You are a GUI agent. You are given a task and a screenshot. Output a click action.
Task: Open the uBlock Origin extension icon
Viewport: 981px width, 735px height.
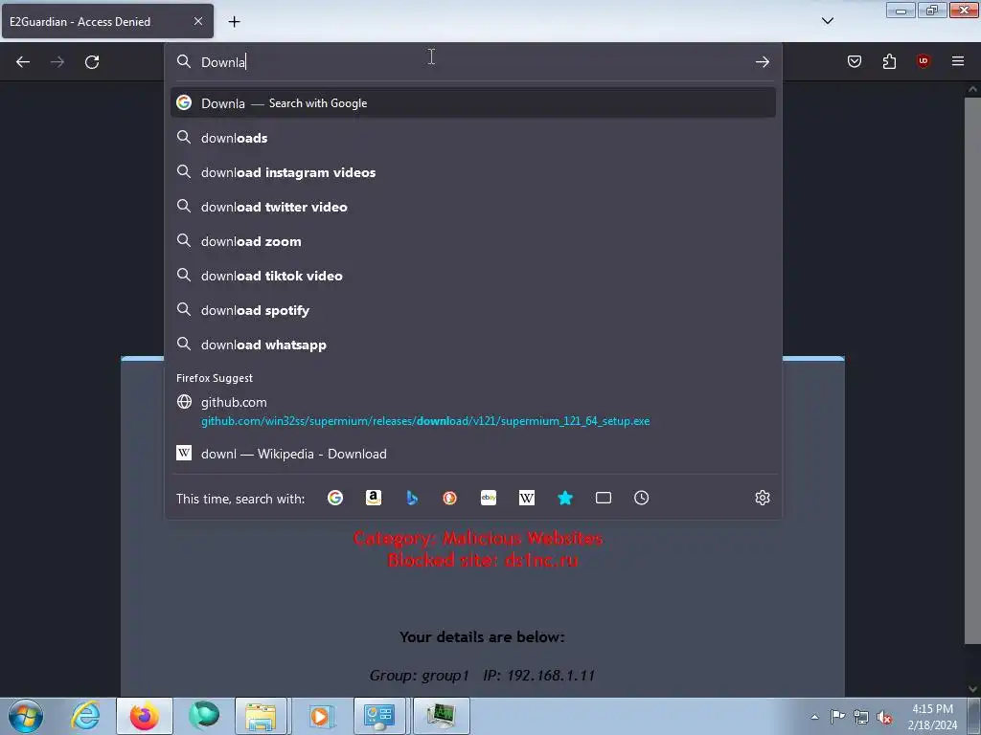click(924, 61)
